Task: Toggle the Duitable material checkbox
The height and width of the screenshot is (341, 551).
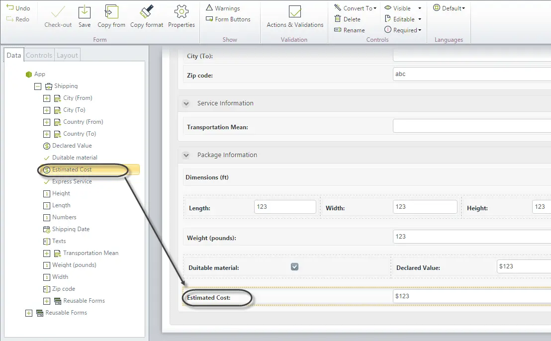Action: point(294,267)
